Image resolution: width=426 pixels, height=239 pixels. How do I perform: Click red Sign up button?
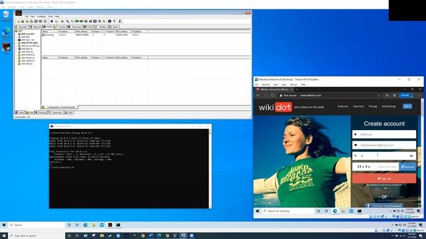click(x=384, y=179)
